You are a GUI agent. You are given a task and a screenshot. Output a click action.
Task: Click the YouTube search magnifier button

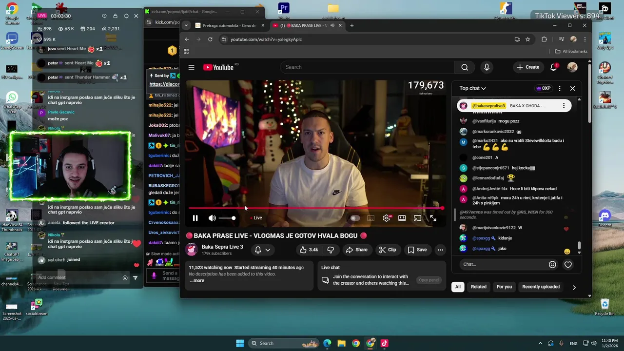point(465,67)
